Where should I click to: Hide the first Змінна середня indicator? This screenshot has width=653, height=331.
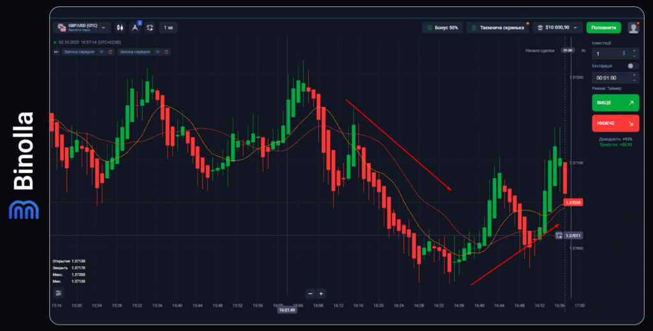click(101, 52)
